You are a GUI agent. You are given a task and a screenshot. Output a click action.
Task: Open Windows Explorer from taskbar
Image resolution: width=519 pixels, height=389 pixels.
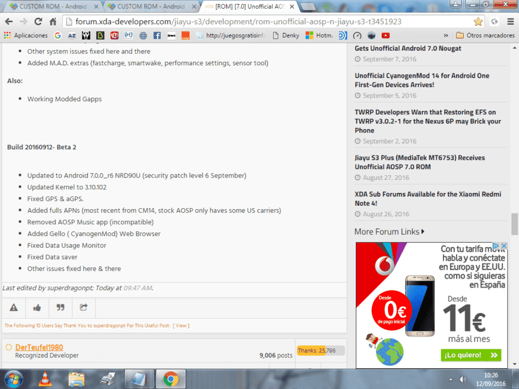[76, 379]
